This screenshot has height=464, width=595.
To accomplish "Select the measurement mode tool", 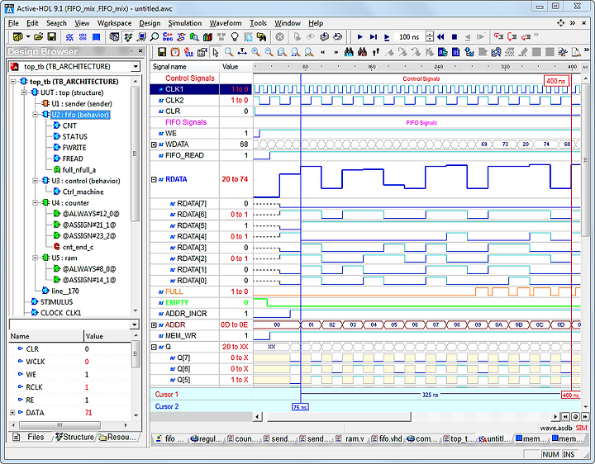I will pos(242,52).
